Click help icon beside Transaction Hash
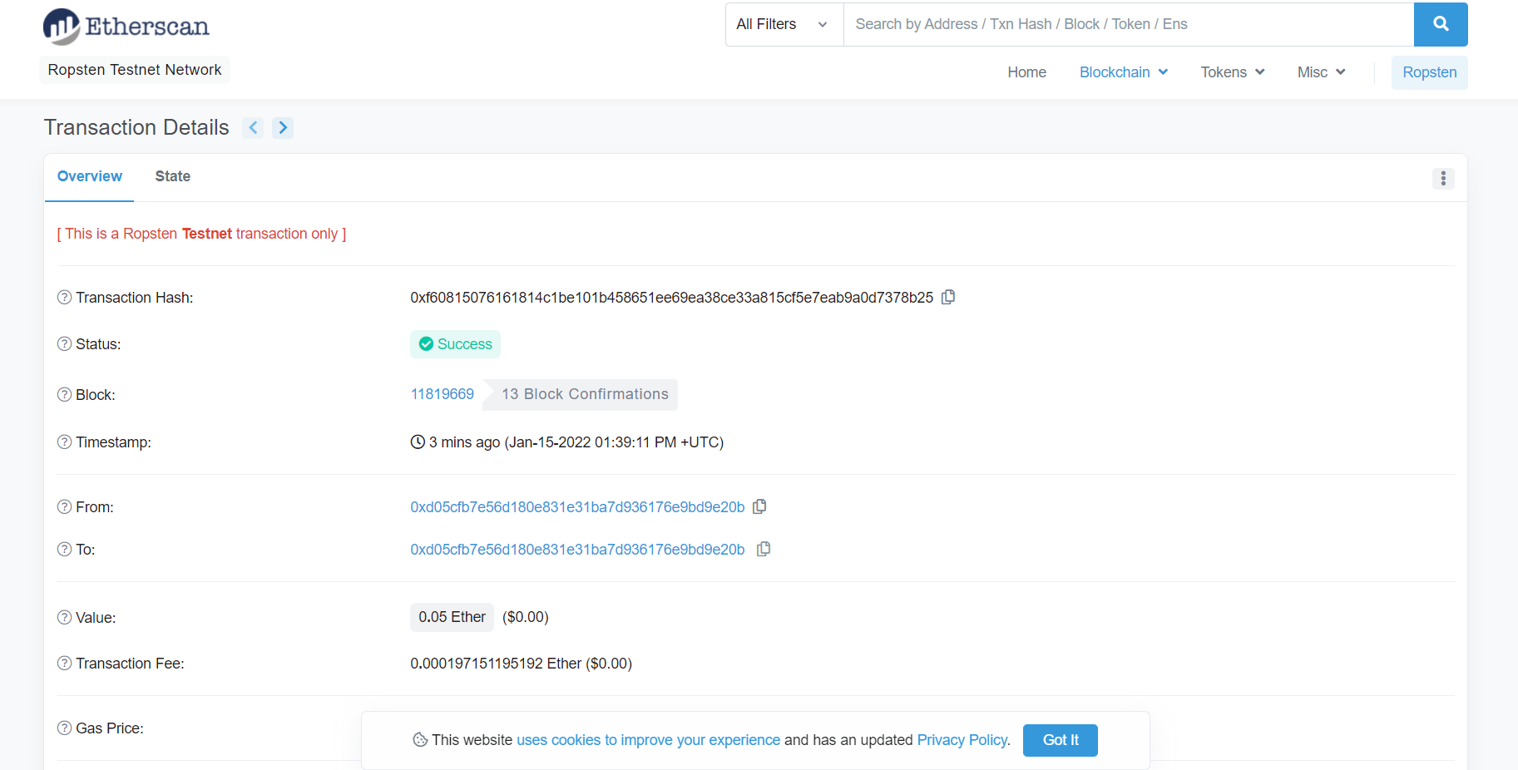Viewport: 1518px width, 770px height. pyautogui.click(x=64, y=297)
